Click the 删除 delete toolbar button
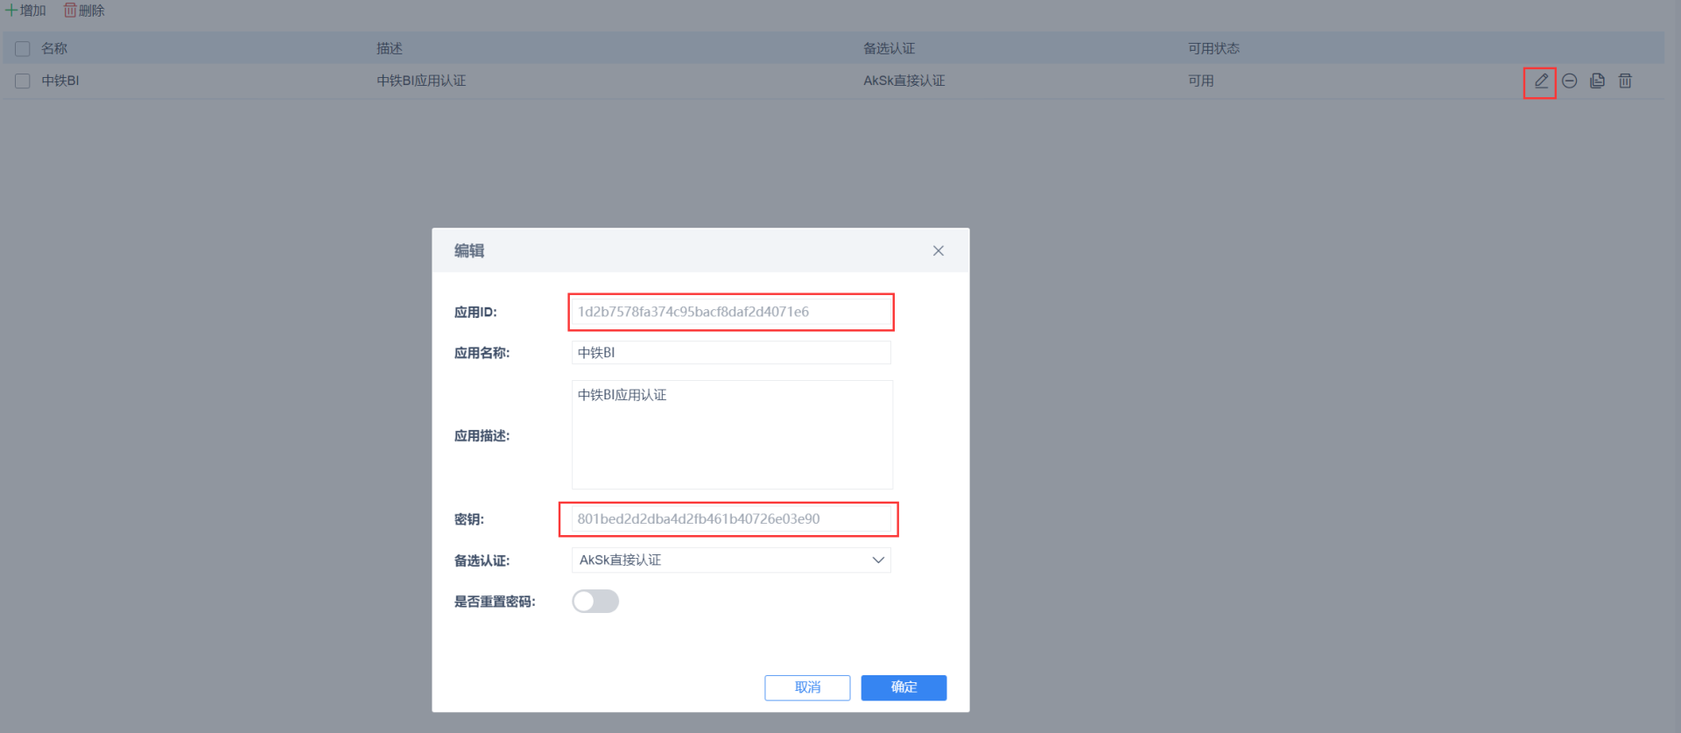1681x733 pixels. point(84,11)
